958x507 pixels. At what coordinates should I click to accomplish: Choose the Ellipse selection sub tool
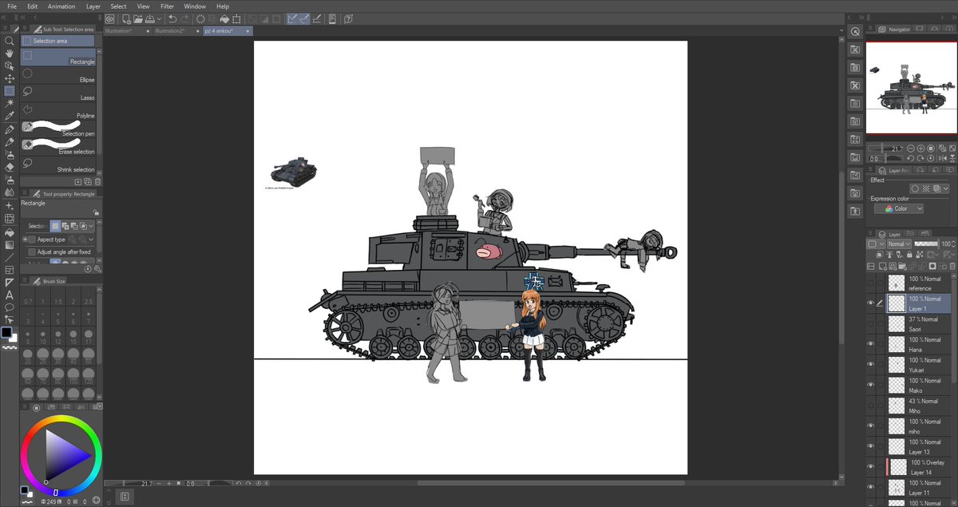57,75
